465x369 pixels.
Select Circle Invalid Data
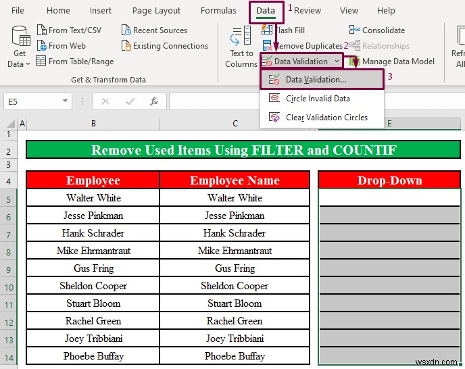point(322,99)
